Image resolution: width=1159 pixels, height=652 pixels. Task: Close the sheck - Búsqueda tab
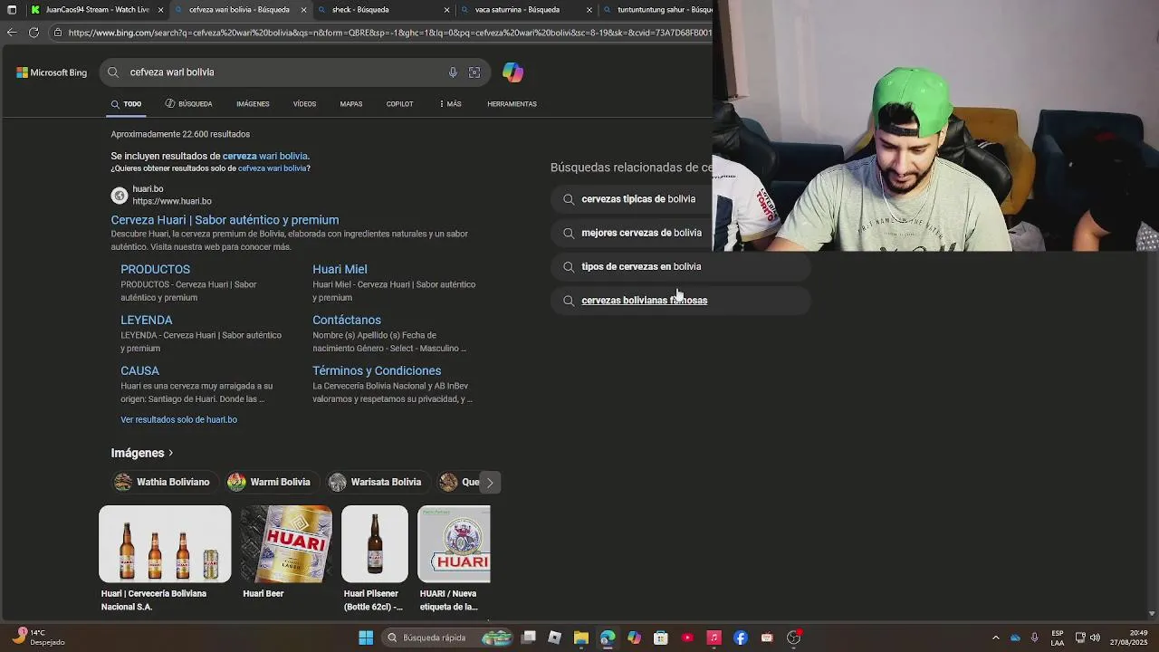tap(446, 10)
